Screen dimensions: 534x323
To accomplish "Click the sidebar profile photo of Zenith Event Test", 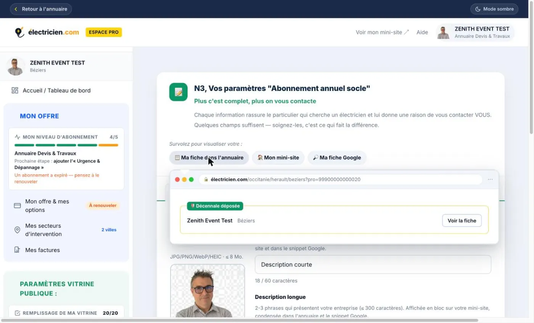I will tap(16, 66).
